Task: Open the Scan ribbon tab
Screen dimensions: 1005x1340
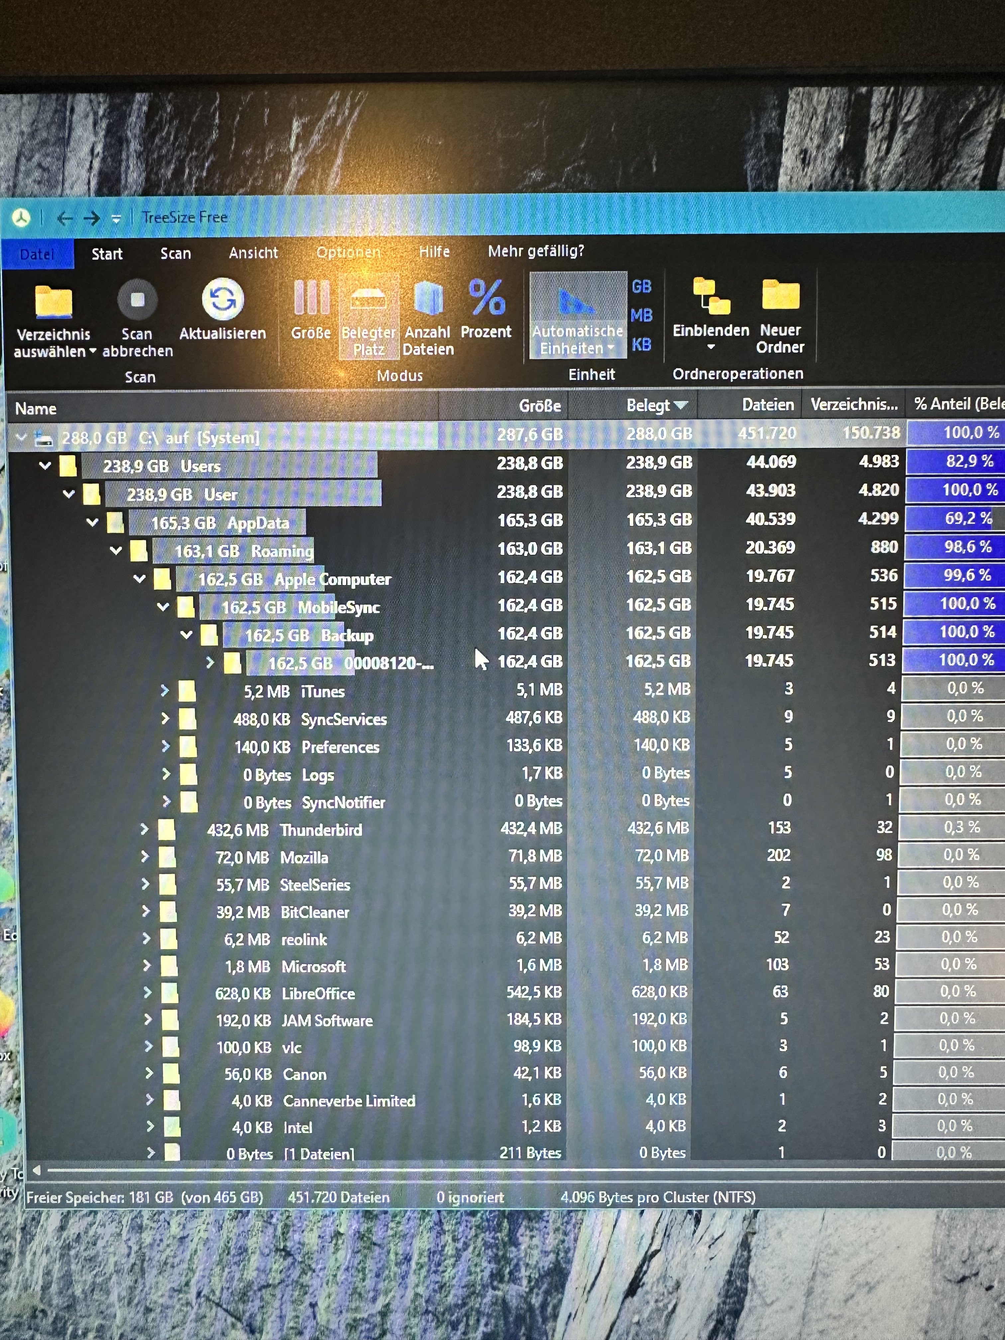Action: (176, 254)
